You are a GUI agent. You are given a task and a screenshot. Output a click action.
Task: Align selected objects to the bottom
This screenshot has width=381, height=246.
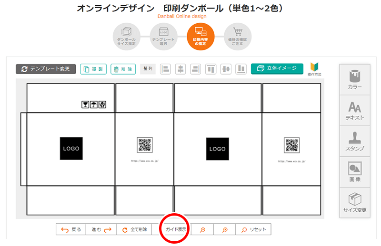[241, 69]
